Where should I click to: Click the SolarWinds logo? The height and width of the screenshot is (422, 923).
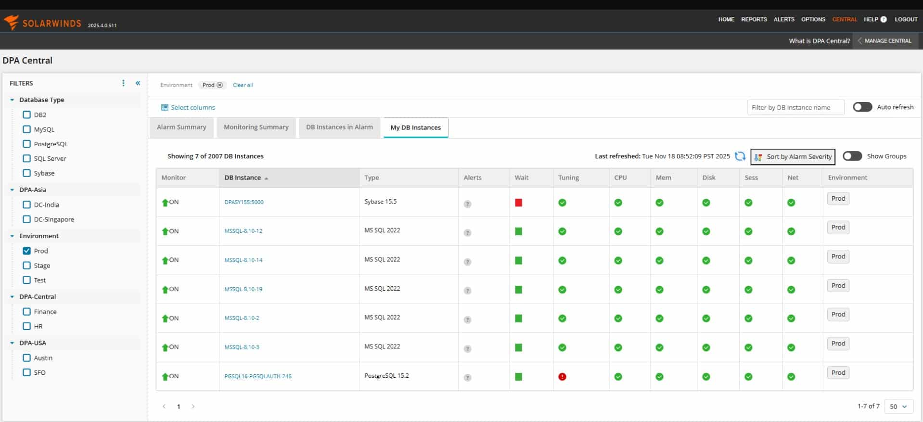pyautogui.click(x=42, y=23)
